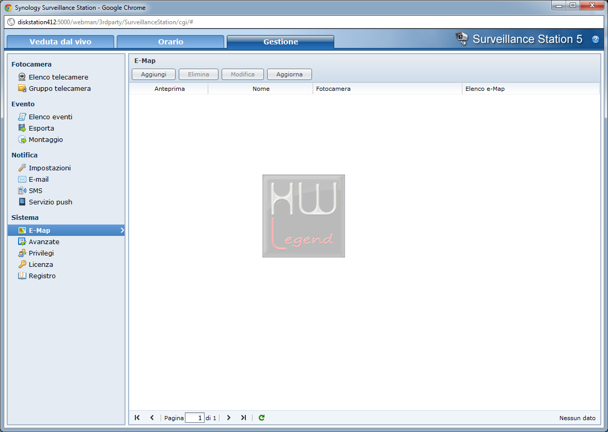Screen dimensions: 608x432
Task: Refresh the list with the green arrow icon
Action: [262, 418]
